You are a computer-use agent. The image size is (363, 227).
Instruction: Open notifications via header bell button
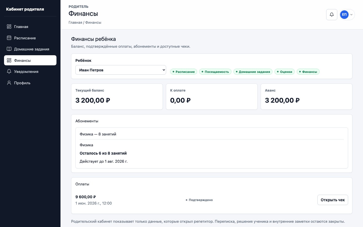point(332,15)
